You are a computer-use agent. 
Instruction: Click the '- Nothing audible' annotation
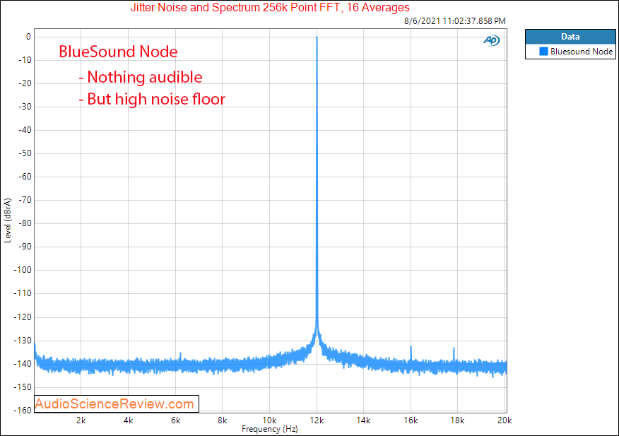point(141,77)
